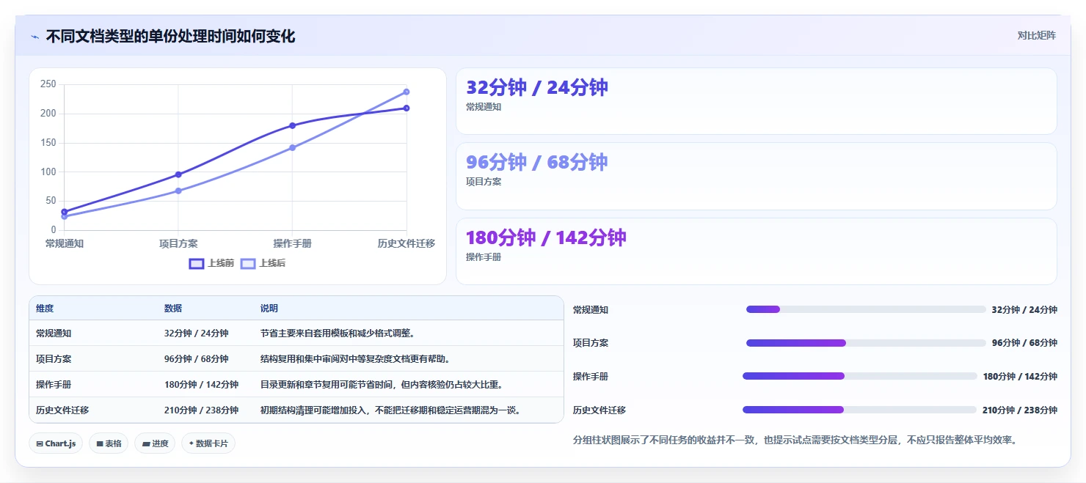Image resolution: width=1086 pixels, height=483 pixels.
Task: Click x-axis label 操作手册 on chart
Action: 293,243
